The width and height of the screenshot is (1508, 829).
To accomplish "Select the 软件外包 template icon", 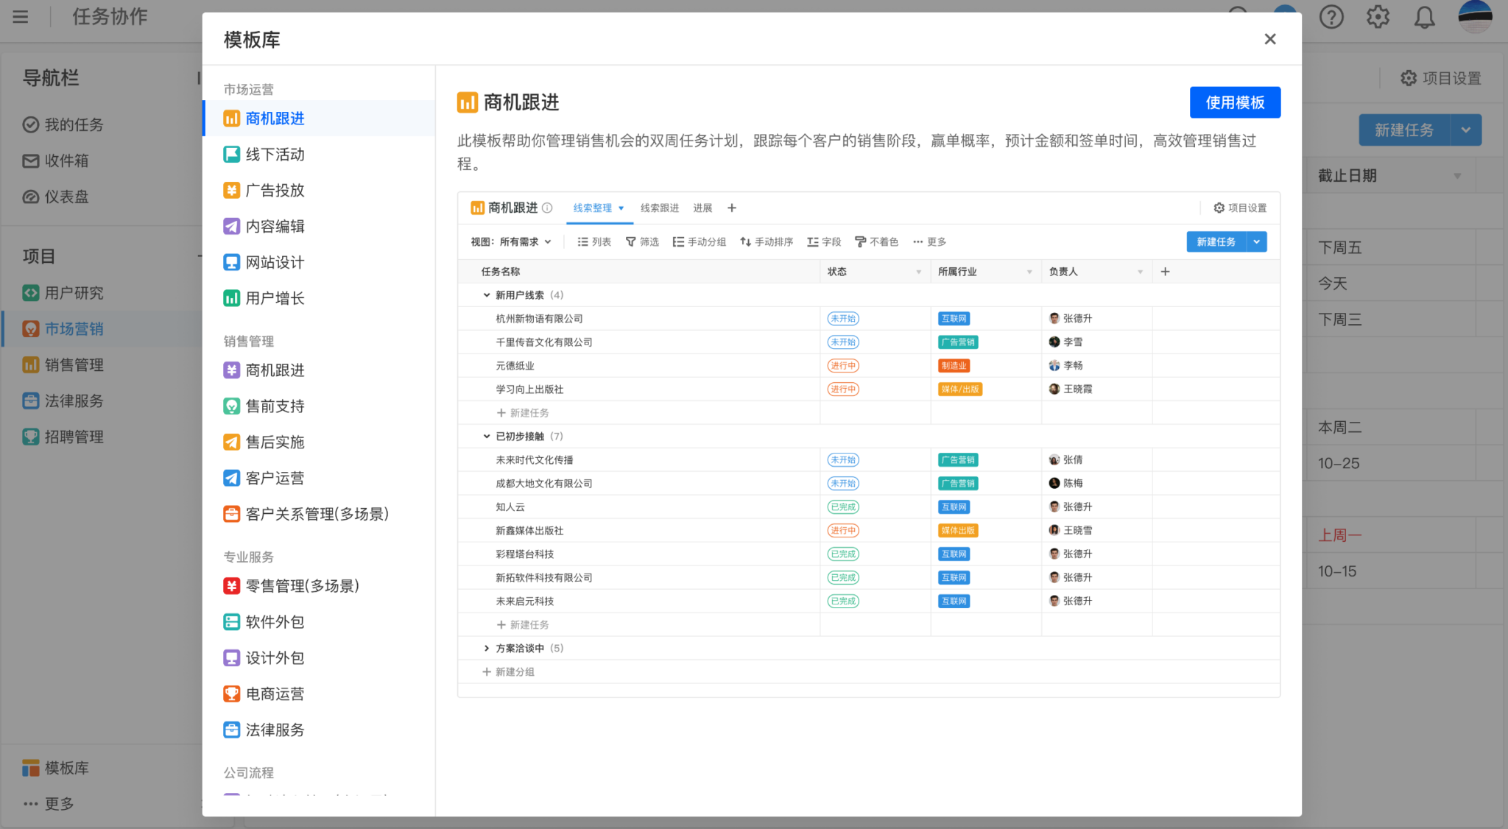I will 231,622.
